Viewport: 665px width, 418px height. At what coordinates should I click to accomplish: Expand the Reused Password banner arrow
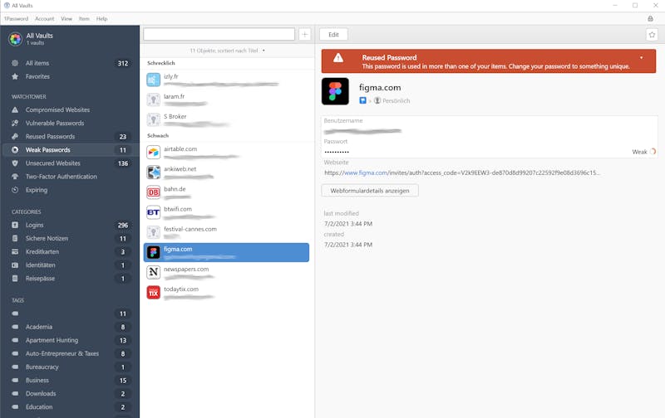tap(641, 57)
